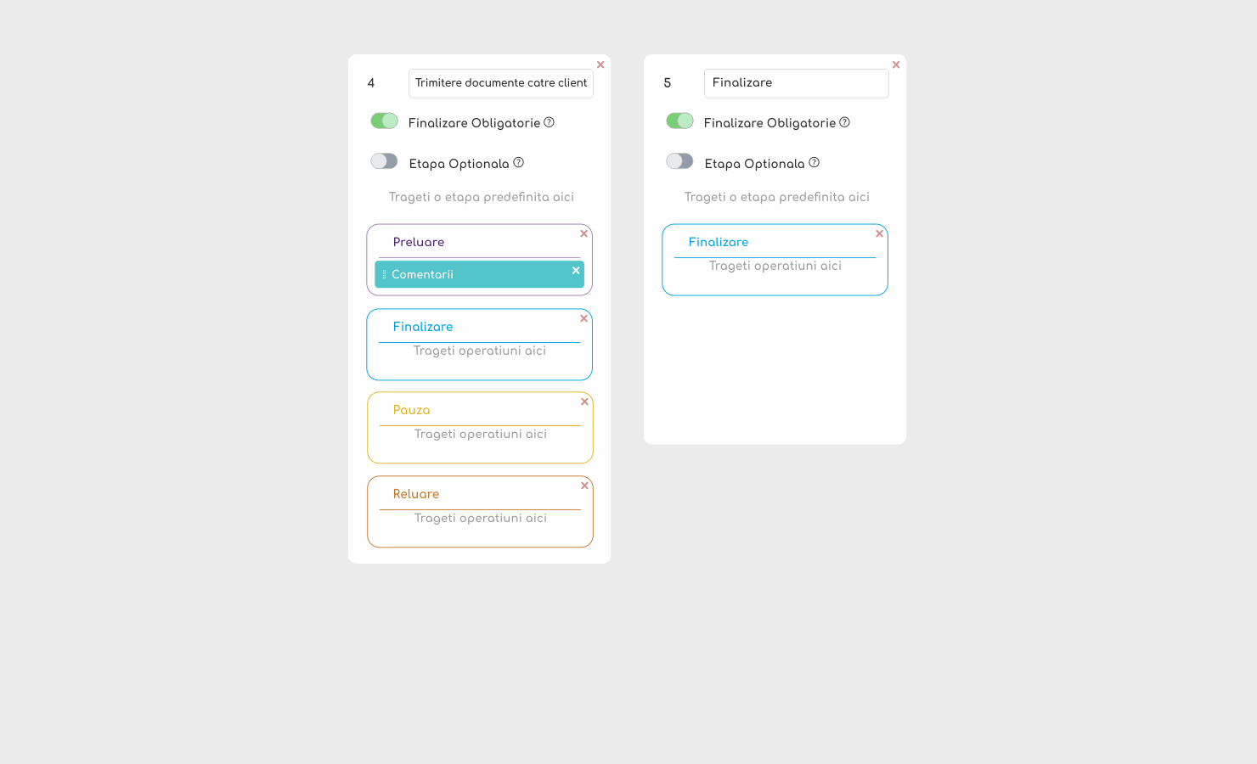Disable Finalizare Obligatorie toggle in step 4

384,121
